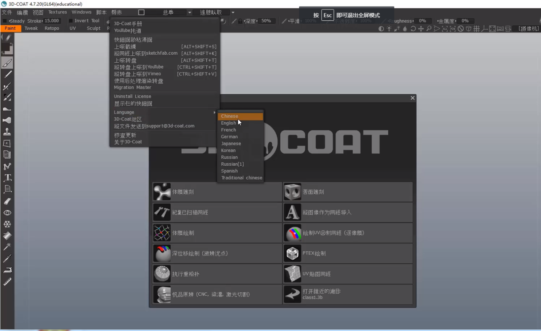This screenshot has width=541, height=331.
Task: Open the Textures menu
Action: pos(58,12)
